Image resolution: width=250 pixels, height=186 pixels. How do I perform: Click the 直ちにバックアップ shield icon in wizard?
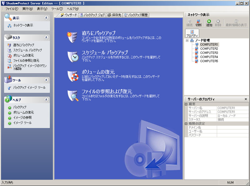pos(72,37)
